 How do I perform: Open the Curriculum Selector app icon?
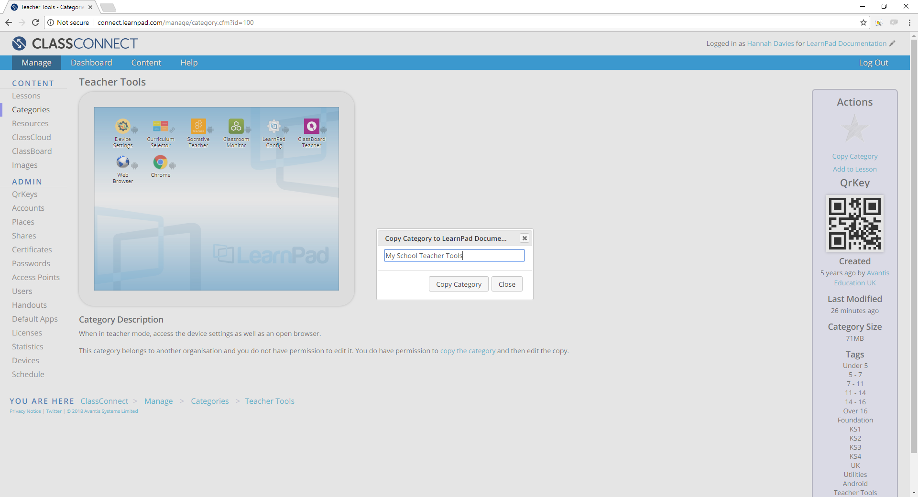161,126
